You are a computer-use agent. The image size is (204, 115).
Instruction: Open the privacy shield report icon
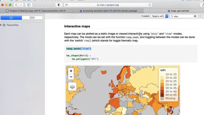[59, 5]
